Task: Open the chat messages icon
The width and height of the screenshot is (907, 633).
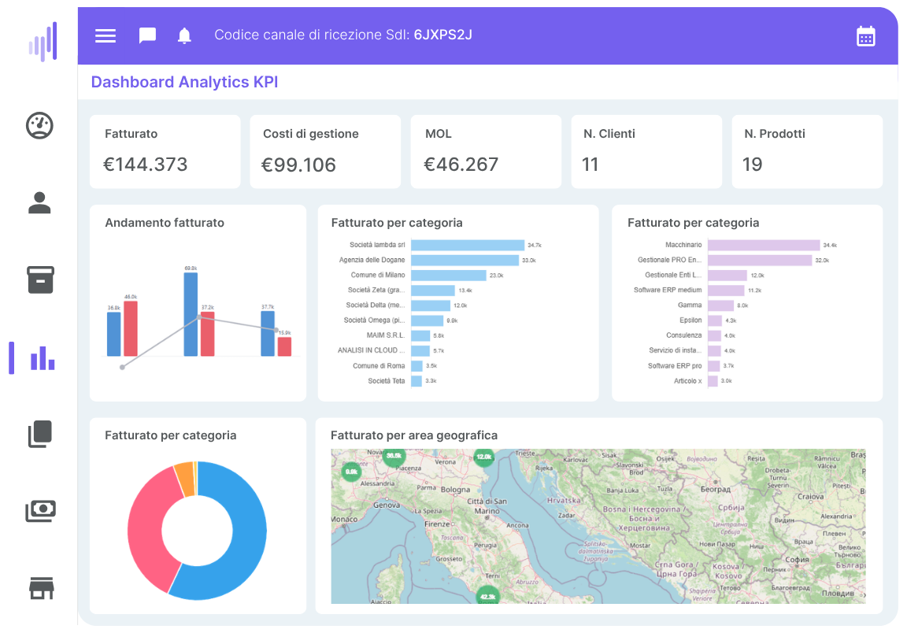Action: [x=147, y=36]
